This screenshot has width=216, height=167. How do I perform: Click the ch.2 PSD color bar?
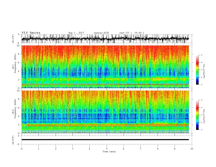pos(197,115)
